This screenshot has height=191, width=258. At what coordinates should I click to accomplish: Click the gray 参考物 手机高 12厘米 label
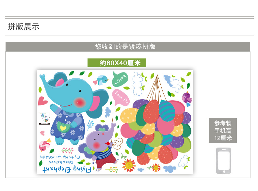tap(223, 130)
